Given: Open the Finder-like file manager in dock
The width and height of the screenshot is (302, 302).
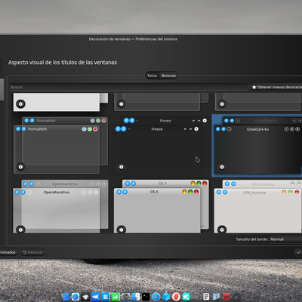Looking at the screenshot, I should click(x=136, y=297).
